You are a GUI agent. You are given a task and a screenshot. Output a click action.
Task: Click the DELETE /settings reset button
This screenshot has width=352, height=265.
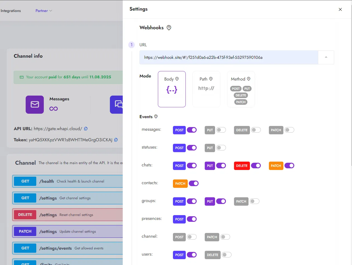[x=25, y=215]
